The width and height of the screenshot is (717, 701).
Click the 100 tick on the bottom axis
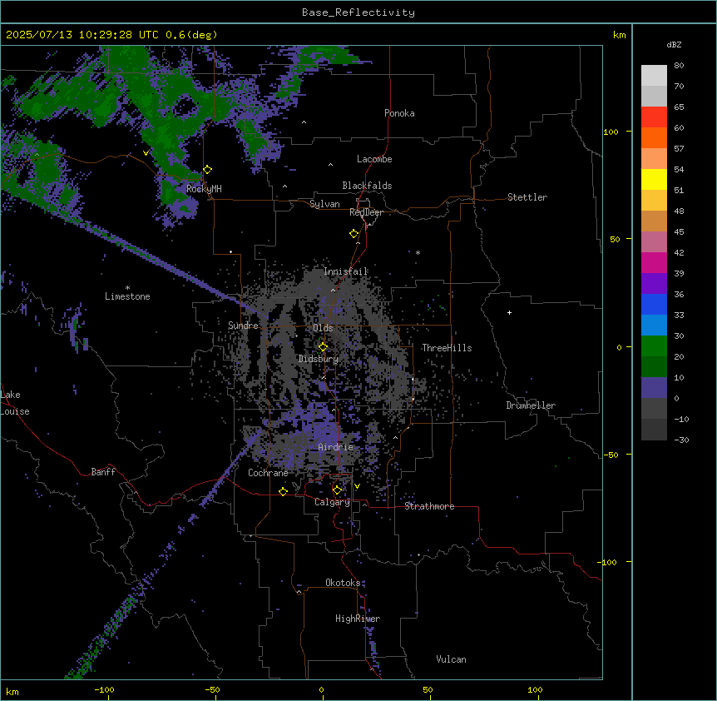[x=535, y=690]
